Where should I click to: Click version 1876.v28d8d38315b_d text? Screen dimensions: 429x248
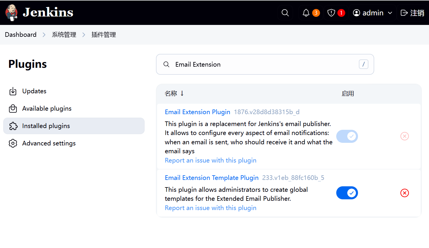267,112
